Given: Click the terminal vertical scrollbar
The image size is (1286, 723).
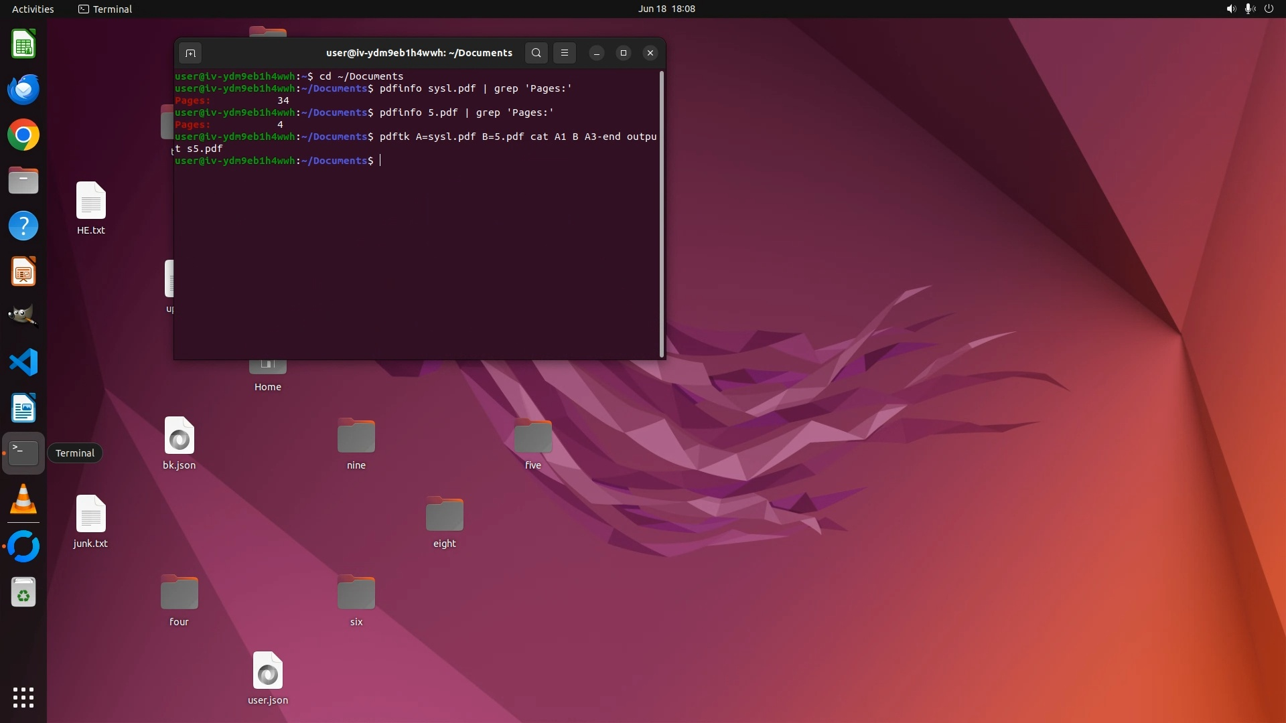Looking at the screenshot, I should click(662, 214).
